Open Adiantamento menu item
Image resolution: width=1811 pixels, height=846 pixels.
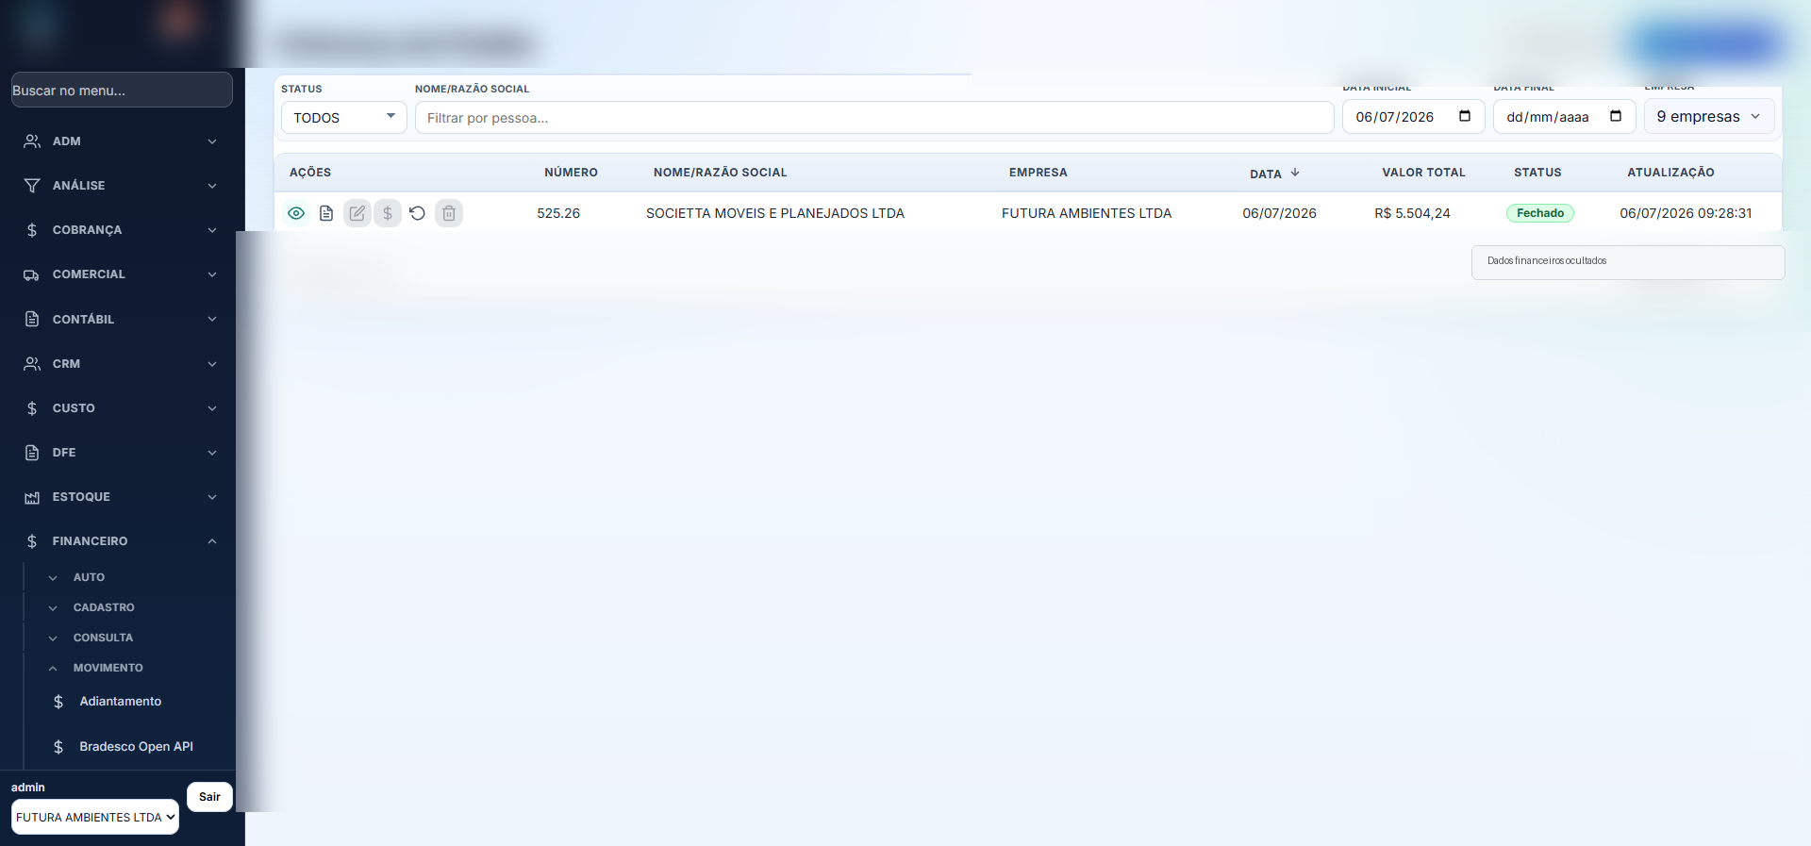point(121,702)
